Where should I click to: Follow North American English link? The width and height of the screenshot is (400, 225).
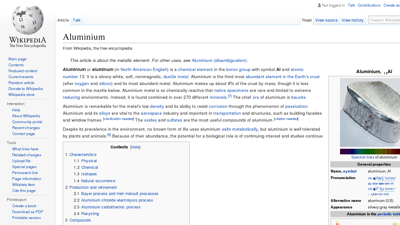click(144, 70)
